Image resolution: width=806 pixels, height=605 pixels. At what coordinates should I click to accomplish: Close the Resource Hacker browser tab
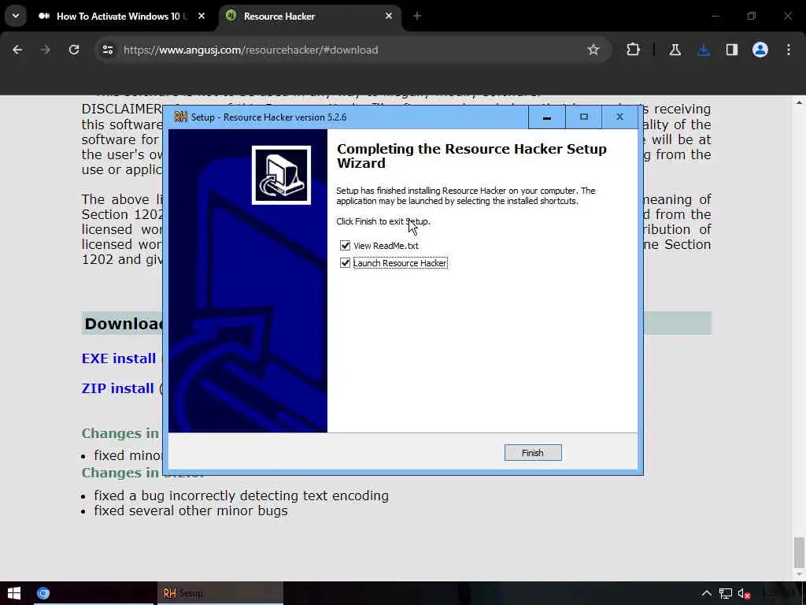(x=389, y=16)
